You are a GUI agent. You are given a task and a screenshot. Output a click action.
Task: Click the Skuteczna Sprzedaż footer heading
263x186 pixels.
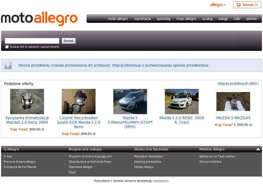coord(151,149)
